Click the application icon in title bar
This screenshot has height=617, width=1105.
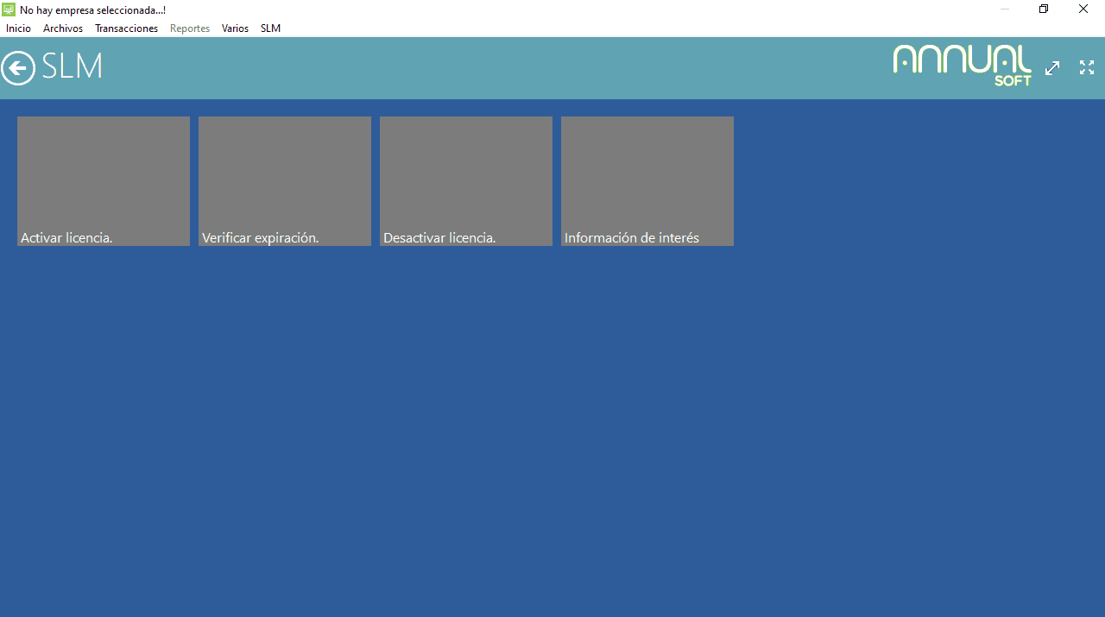pos(9,9)
